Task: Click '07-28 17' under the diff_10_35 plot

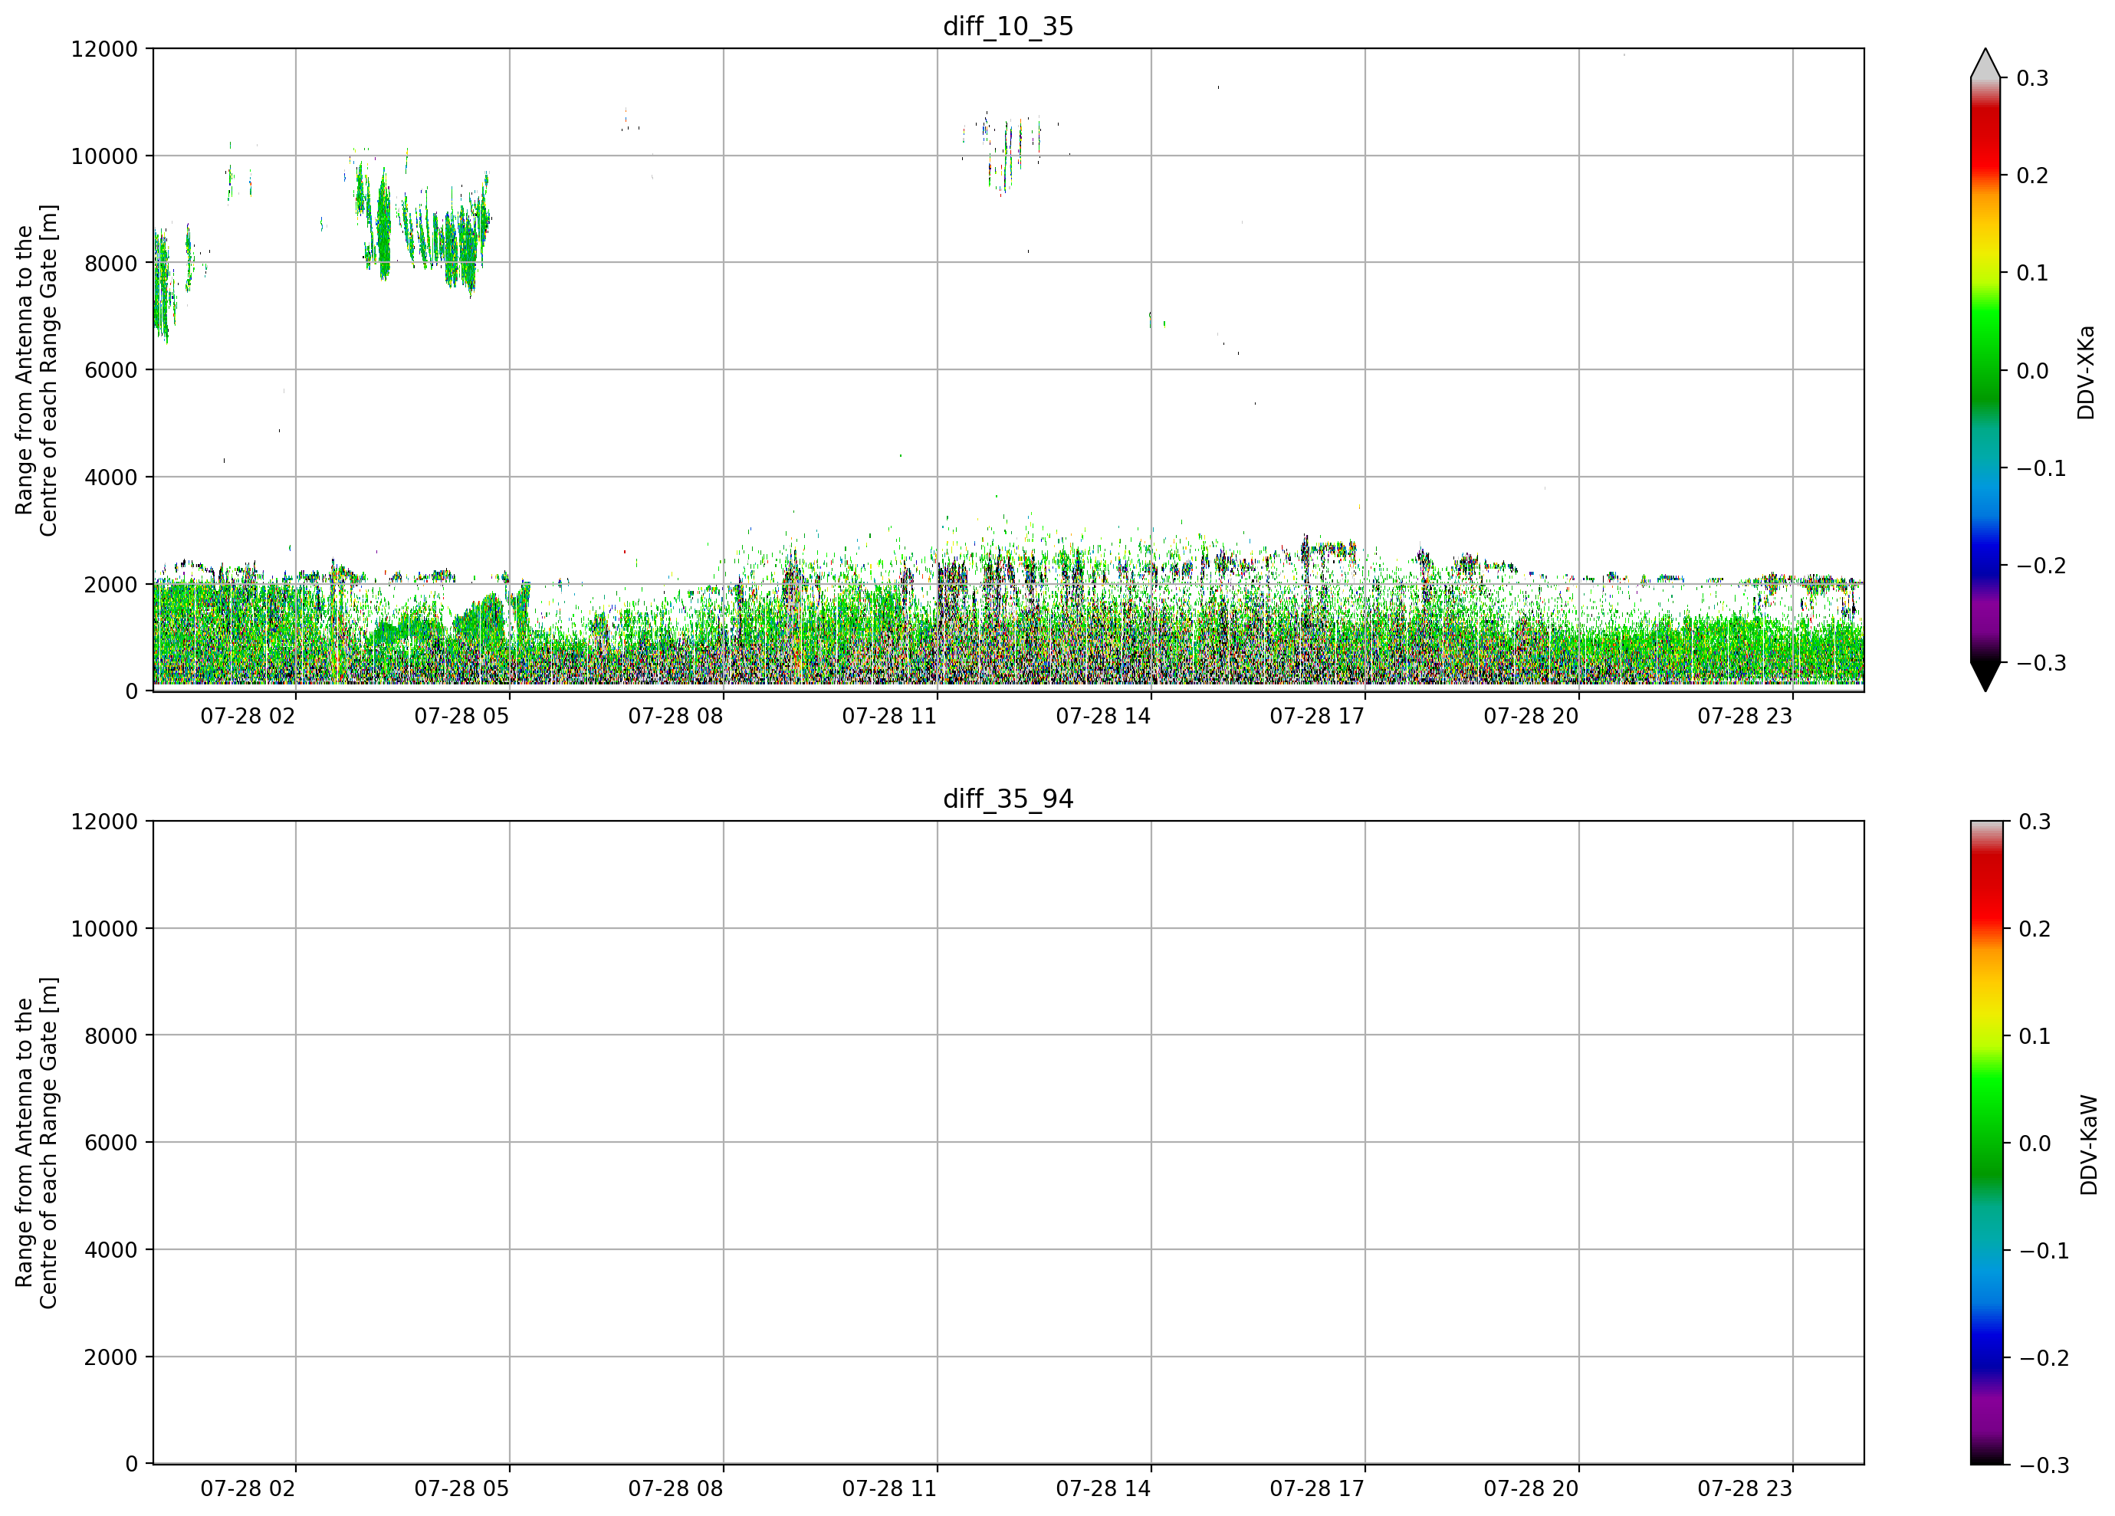Action: click(1317, 716)
